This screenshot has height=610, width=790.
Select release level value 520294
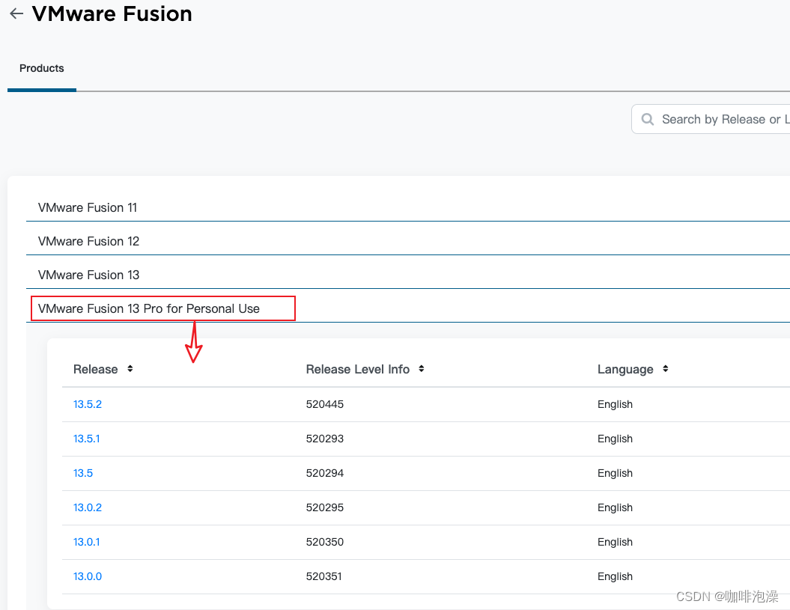point(325,473)
